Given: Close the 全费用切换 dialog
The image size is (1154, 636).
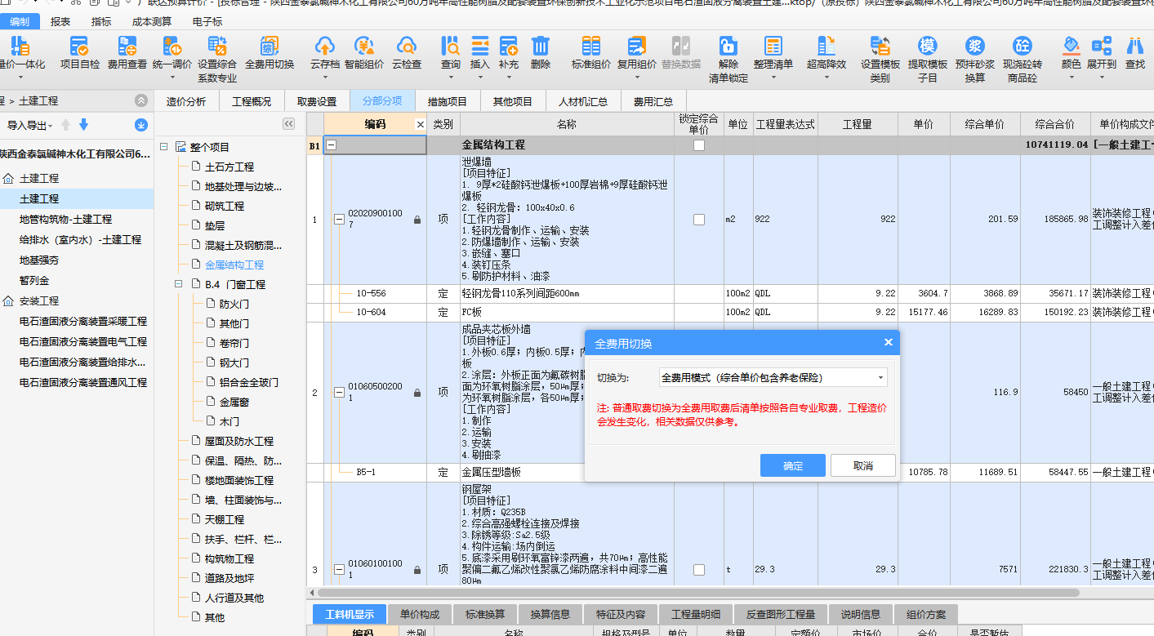Looking at the screenshot, I should click(x=889, y=342).
